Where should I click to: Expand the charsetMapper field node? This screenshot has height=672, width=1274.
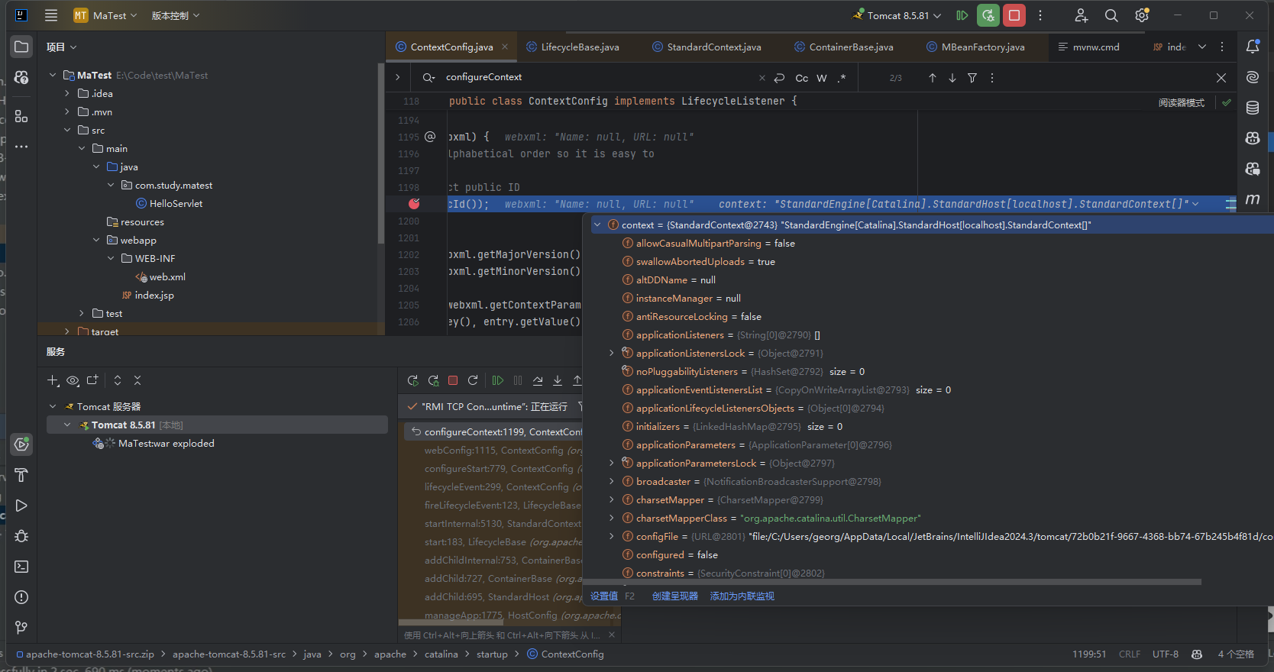tap(612, 499)
